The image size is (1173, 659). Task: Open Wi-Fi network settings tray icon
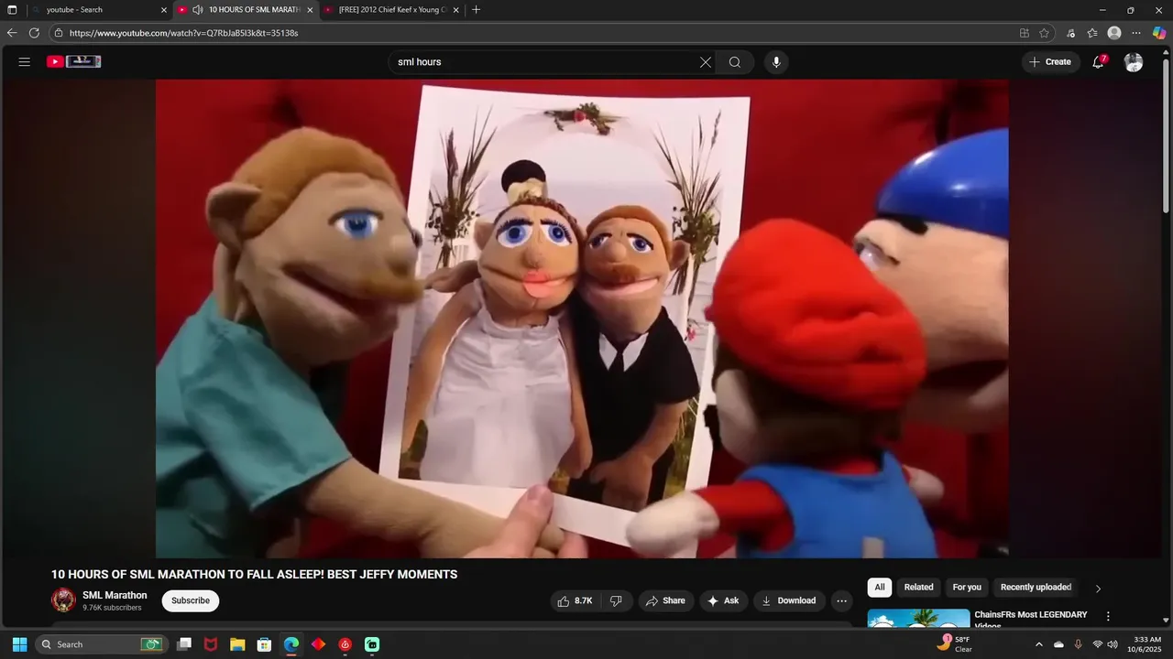tap(1097, 644)
